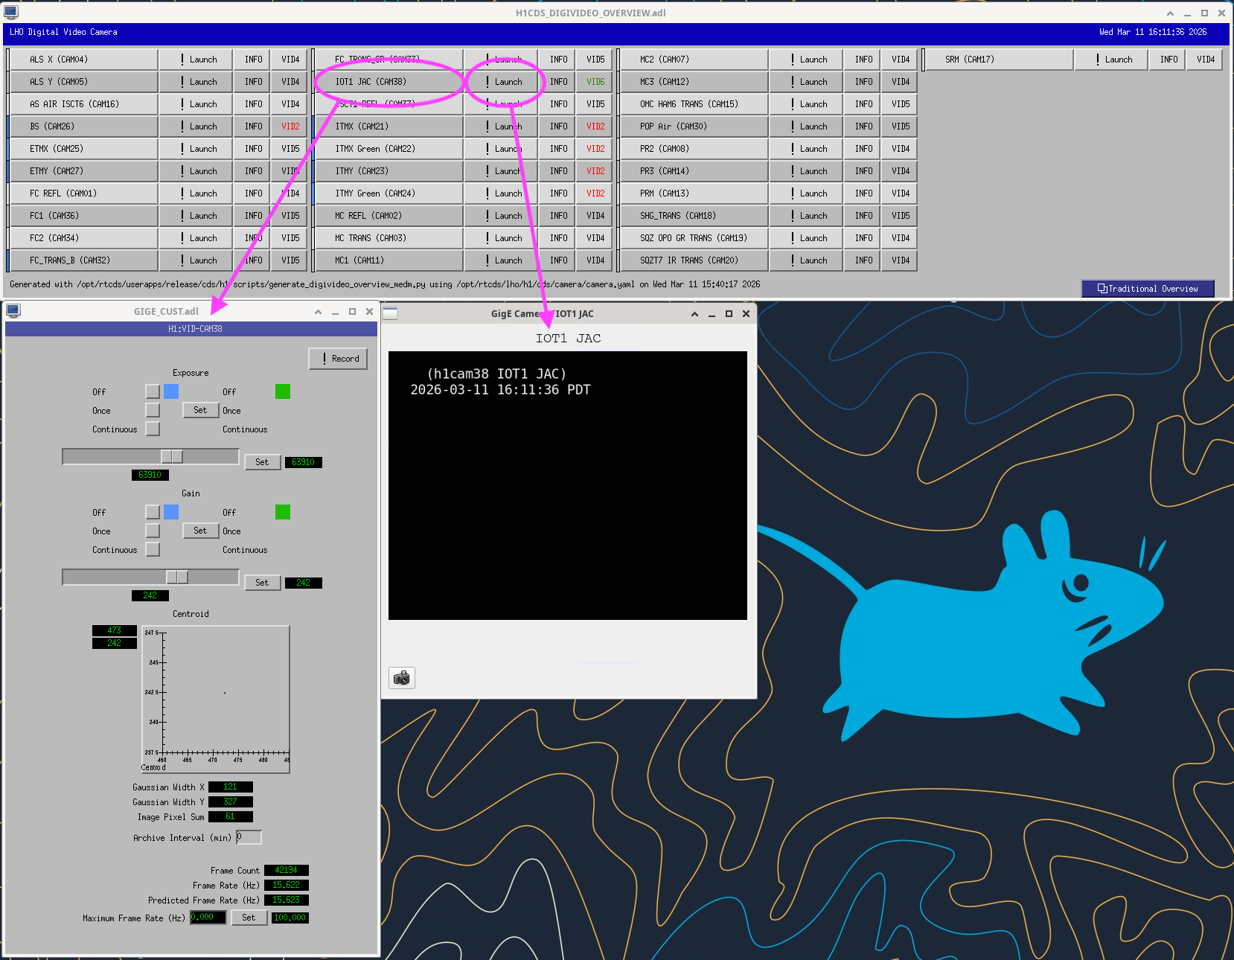
Task: Click the Maximum Frame Rate input field
Action: [x=208, y=918]
